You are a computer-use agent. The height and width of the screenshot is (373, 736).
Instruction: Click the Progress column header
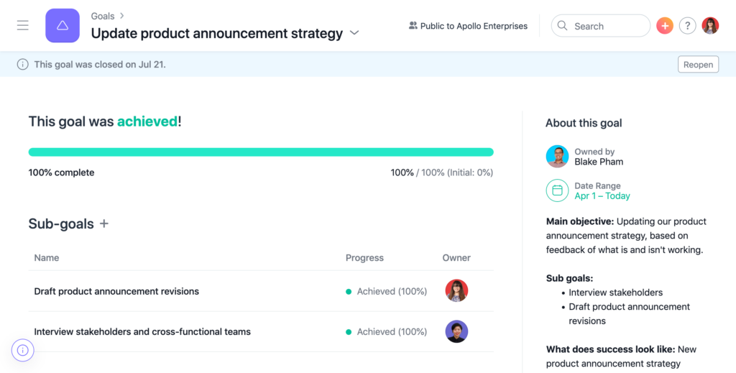(364, 257)
